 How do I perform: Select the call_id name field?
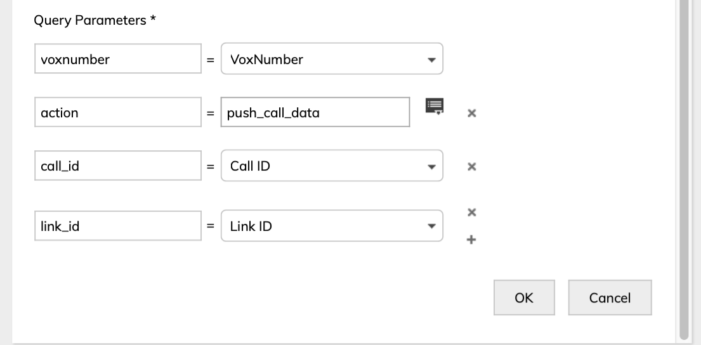click(117, 166)
